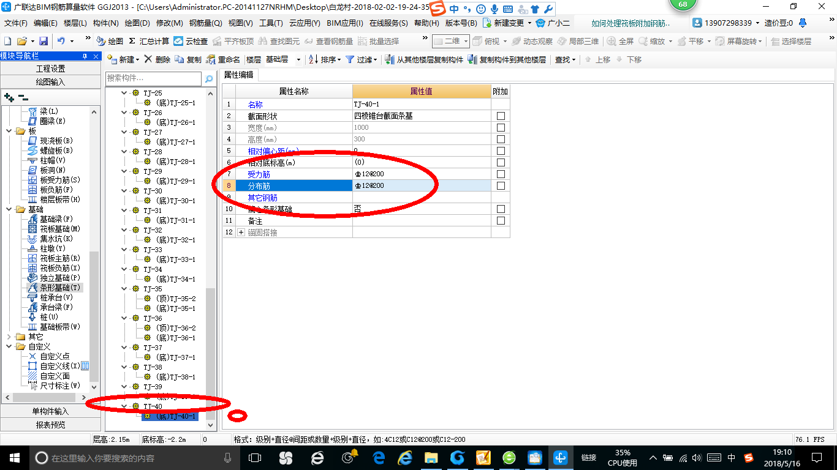
Task: Collapse the 板 folder in navigation
Action: pyautogui.click(x=9, y=131)
